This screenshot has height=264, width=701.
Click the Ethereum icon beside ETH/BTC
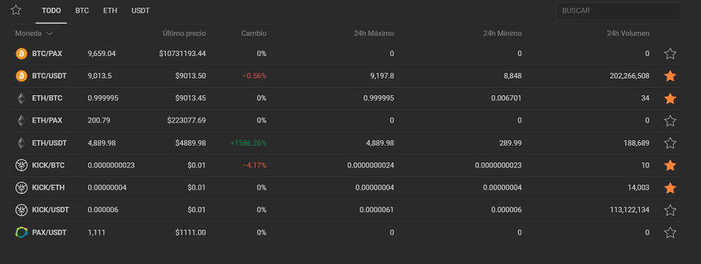[x=22, y=98]
